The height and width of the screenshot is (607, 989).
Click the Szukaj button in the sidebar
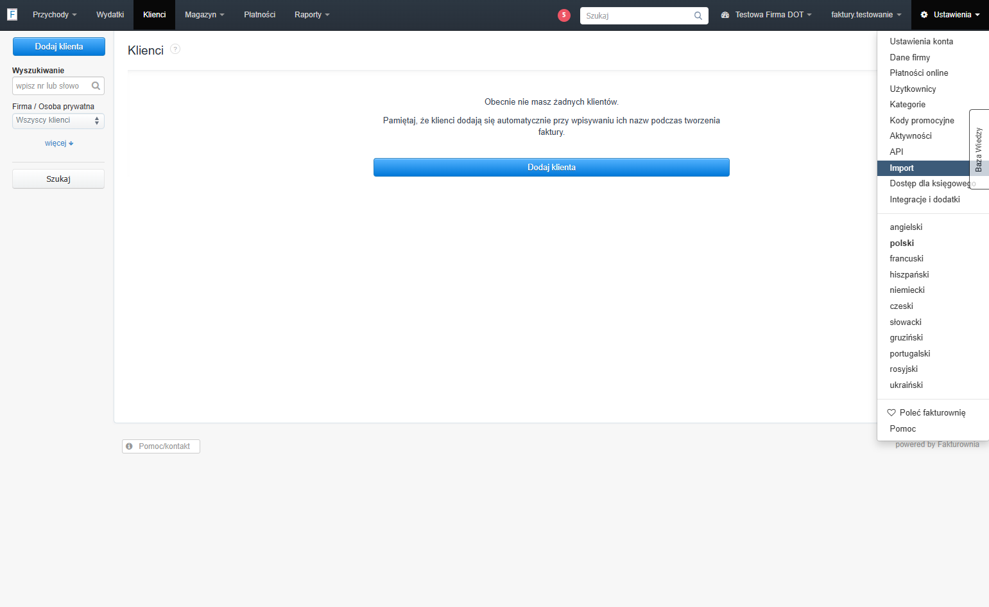58,179
